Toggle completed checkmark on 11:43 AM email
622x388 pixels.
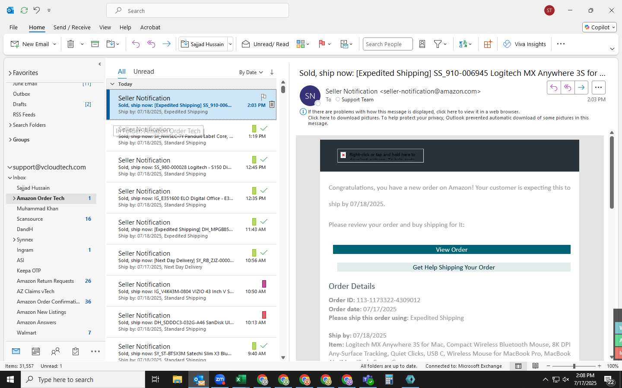(x=264, y=222)
